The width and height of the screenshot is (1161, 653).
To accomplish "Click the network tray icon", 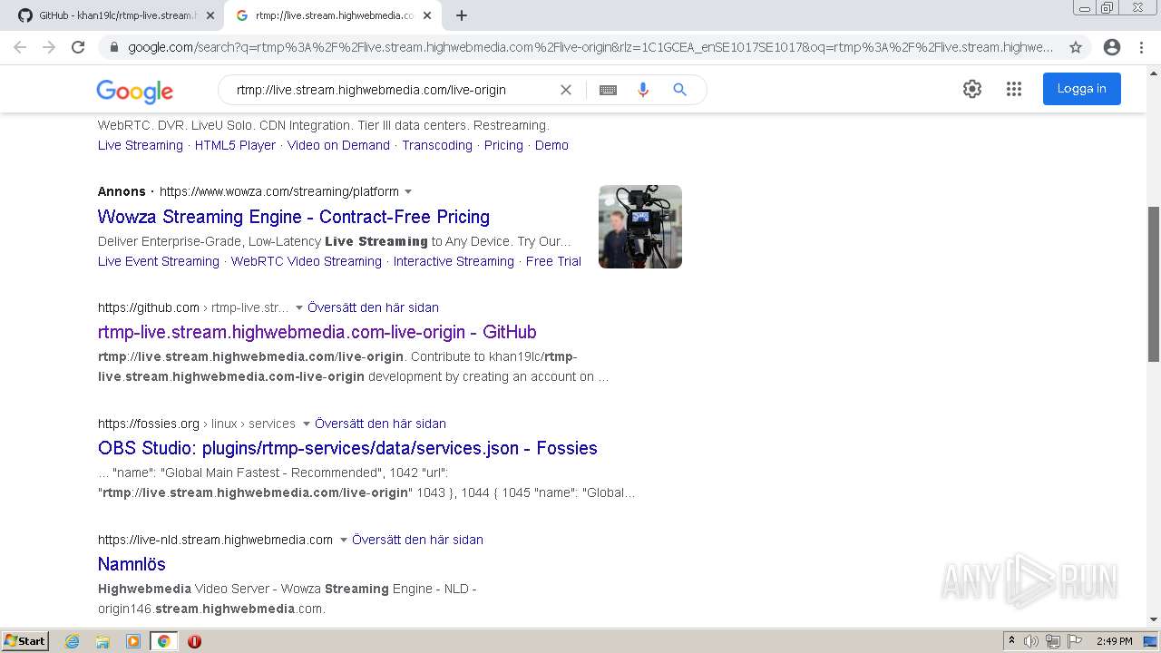I will pyautogui.click(x=1053, y=641).
